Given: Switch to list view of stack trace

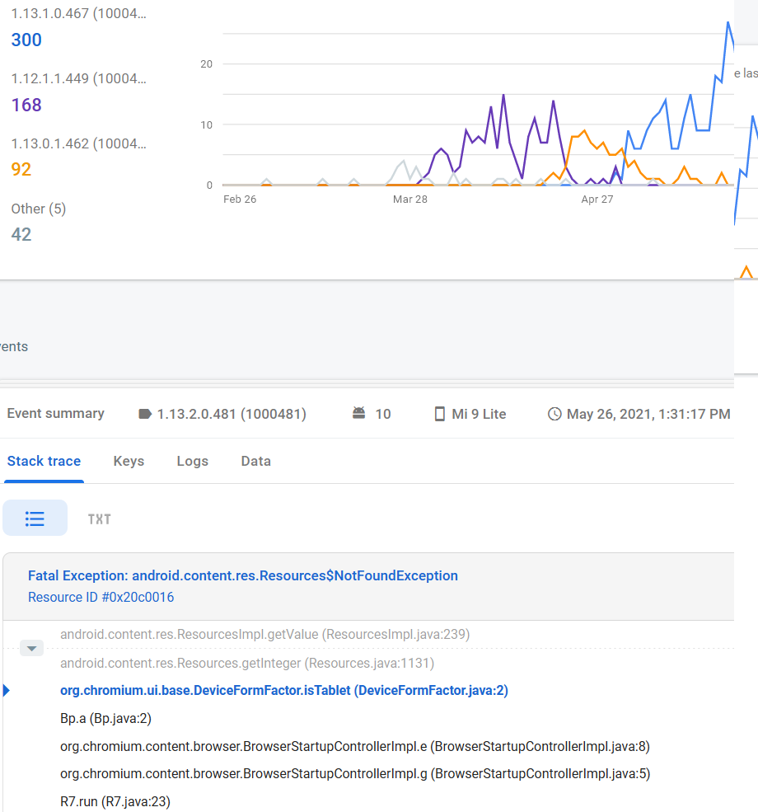Looking at the screenshot, I should (x=35, y=519).
